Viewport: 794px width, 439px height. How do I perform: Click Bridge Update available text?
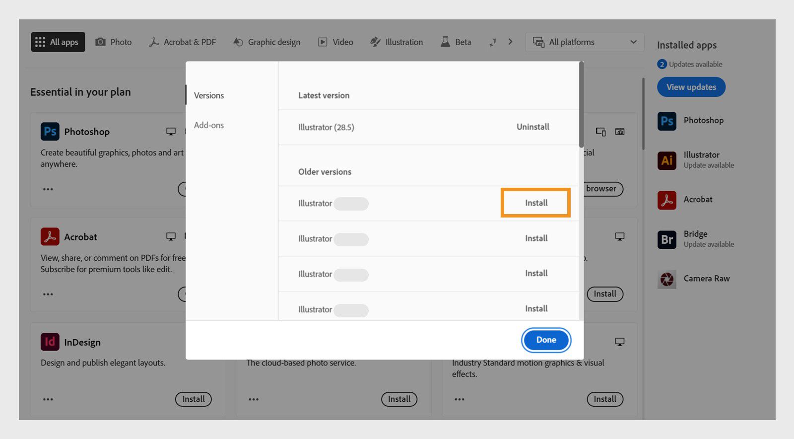709,244
